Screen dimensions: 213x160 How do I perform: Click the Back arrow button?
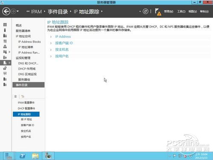6,11
